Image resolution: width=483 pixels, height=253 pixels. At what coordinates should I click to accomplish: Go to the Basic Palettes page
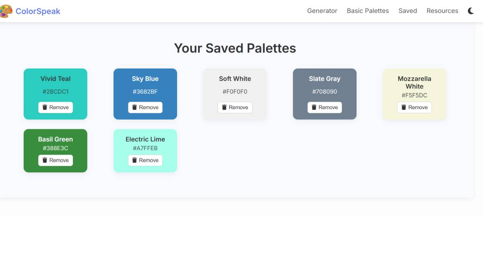[x=367, y=11]
